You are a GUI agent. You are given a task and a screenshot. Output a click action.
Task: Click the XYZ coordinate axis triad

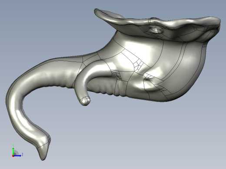(17, 151)
